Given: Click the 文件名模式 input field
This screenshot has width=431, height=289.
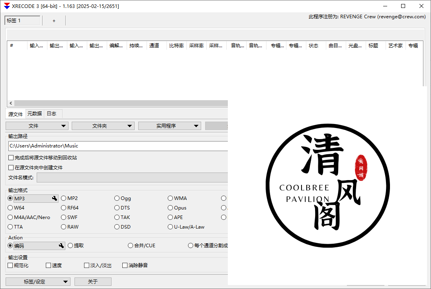Looking at the screenshot, I should [132, 177].
